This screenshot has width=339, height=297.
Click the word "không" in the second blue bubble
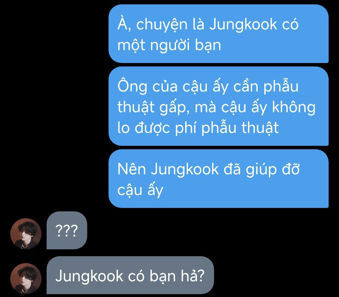(x=293, y=108)
